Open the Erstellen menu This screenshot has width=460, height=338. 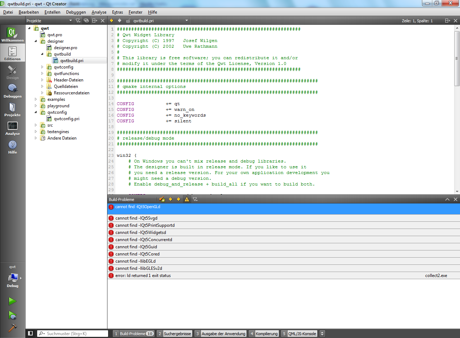pyautogui.click(x=52, y=12)
